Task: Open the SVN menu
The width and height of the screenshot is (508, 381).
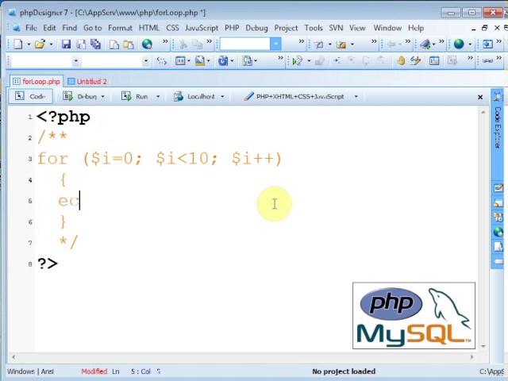Action: point(336,28)
